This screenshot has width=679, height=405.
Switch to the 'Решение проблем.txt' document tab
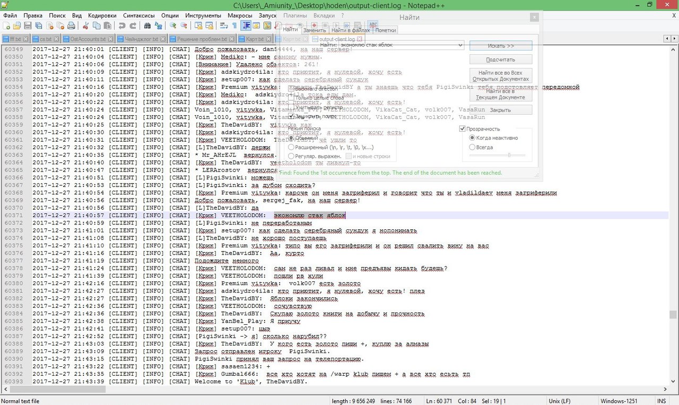[x=202, y=39]
